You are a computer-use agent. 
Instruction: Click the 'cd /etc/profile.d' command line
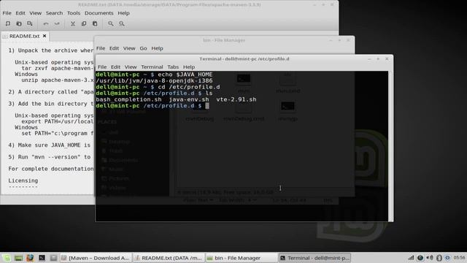[x=189, y=87]
